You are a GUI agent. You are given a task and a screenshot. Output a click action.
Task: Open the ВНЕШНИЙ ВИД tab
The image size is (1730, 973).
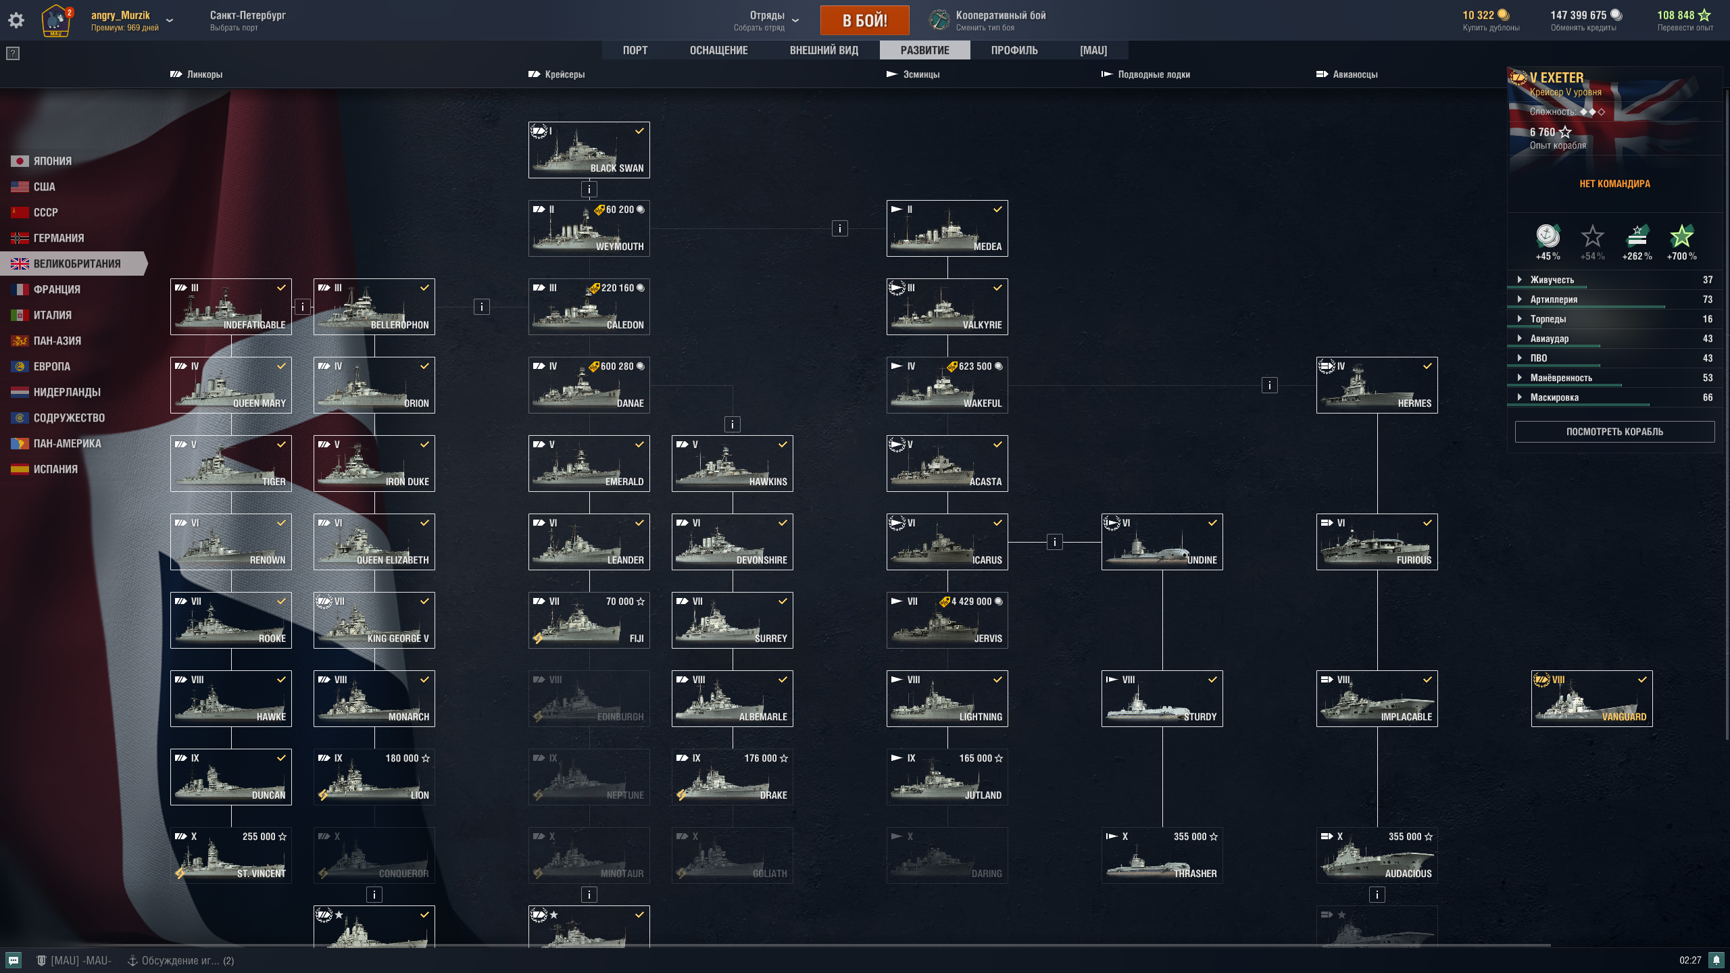pyautogui.click(x=824, y=50)
